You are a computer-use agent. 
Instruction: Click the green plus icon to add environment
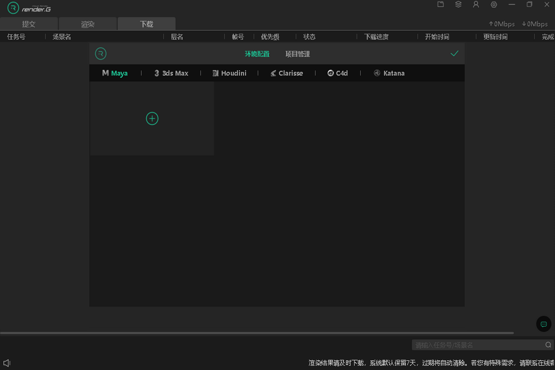pyautogui.click(x=152, y=119)
